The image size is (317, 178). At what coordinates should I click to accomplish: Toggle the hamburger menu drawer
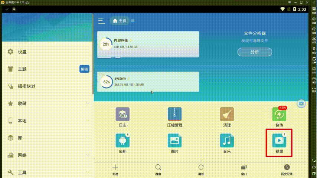[x=101, y=21]
